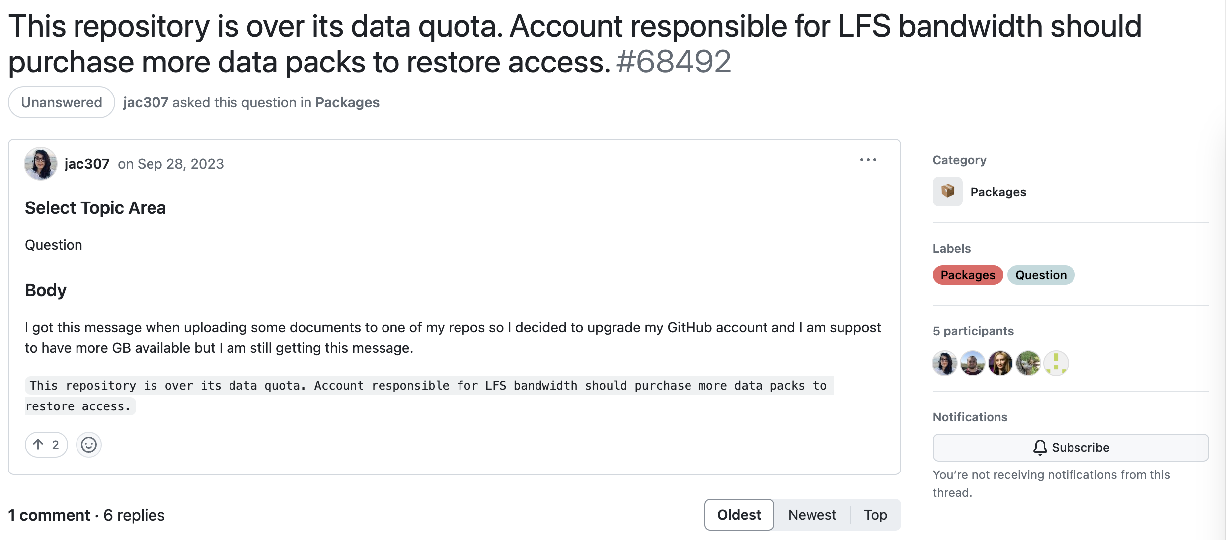Open fourth participant avatar in sidebar
The height and width of the screenshot is (540, 1226).
[1028, 363]
